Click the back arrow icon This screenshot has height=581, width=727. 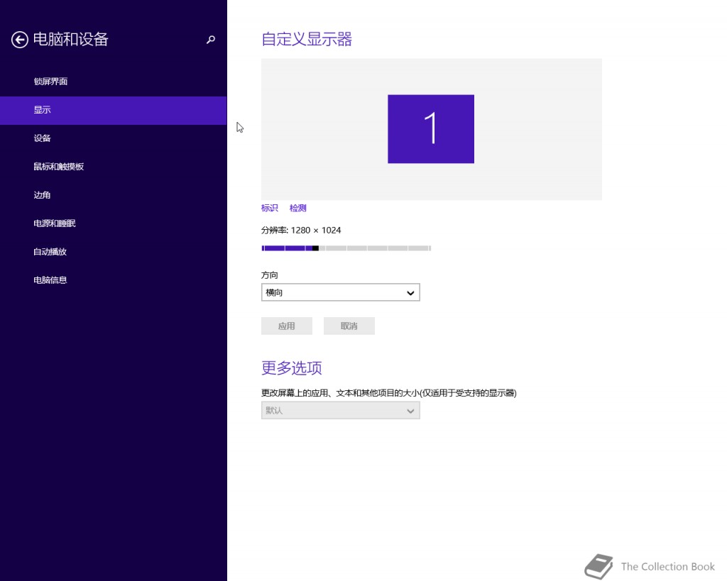tap(19, 40)
